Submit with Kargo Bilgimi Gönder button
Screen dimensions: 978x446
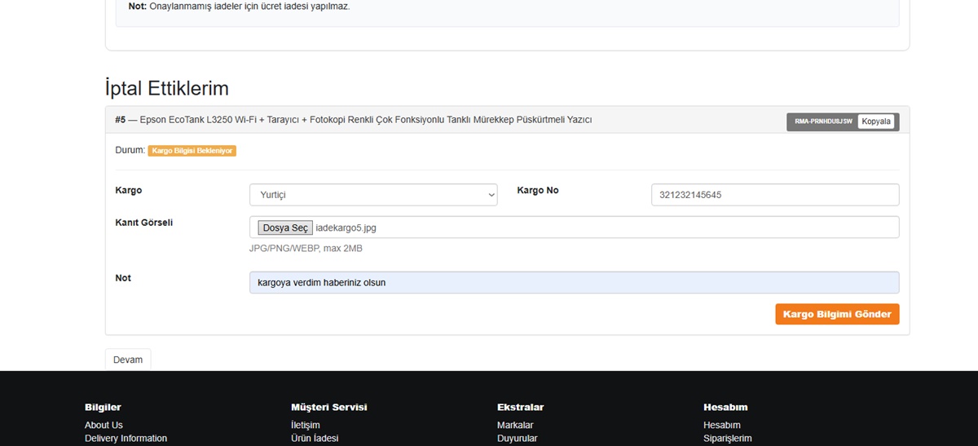tap(837, 314)
